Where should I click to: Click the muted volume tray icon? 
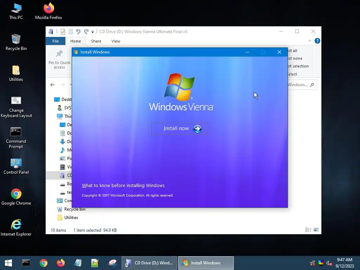pyautogui.click(x=329, y=263)
